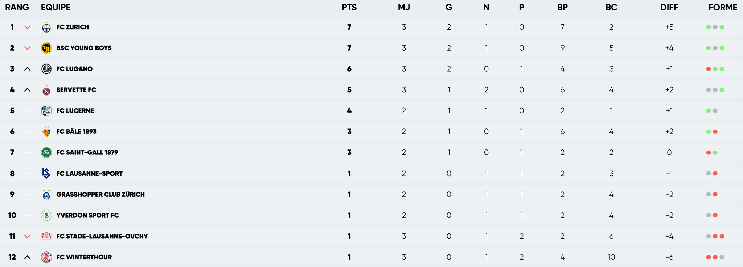Screen dimensions: 743x267
Task: Click the FC Bâle 1893 crest
Action: click(x=46, y=132)
